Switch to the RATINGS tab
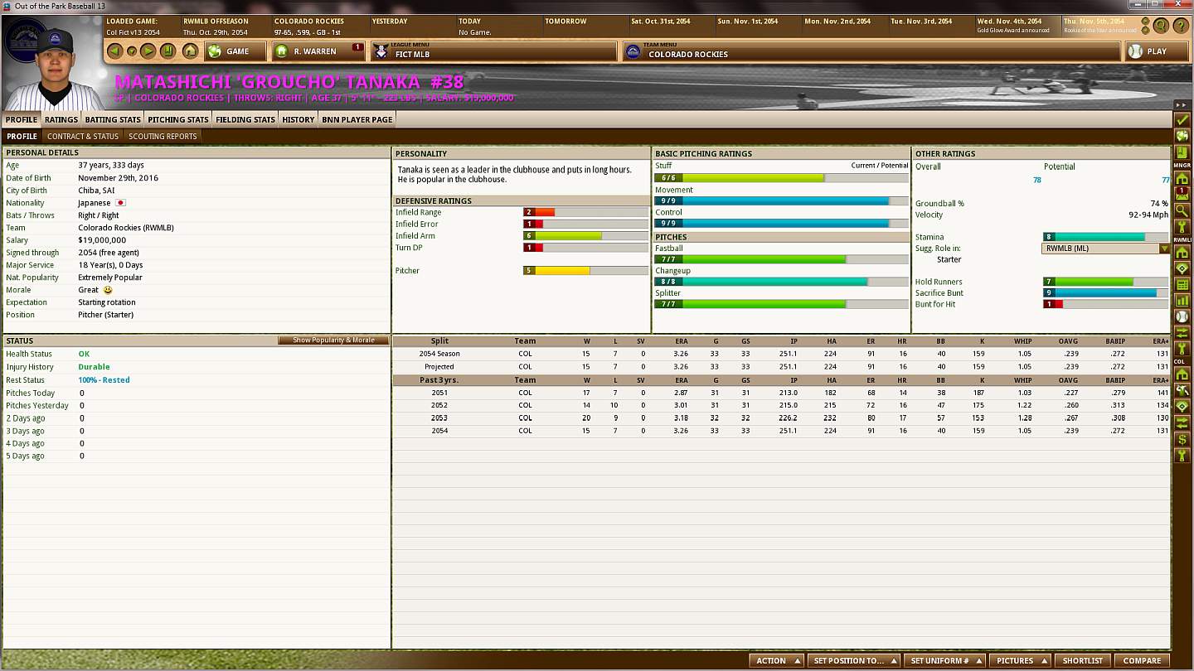 [61, 119]
